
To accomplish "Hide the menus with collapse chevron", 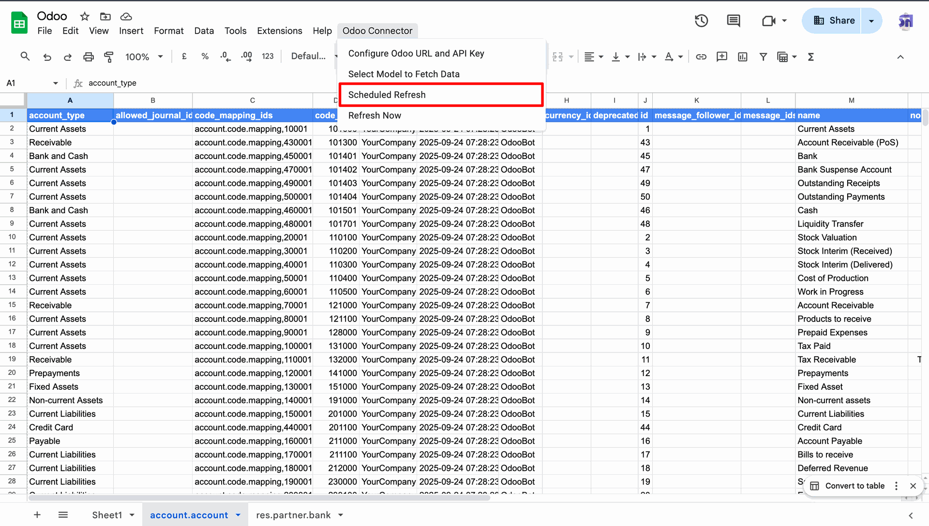I will pyautogui.click(x=900, y=57).
